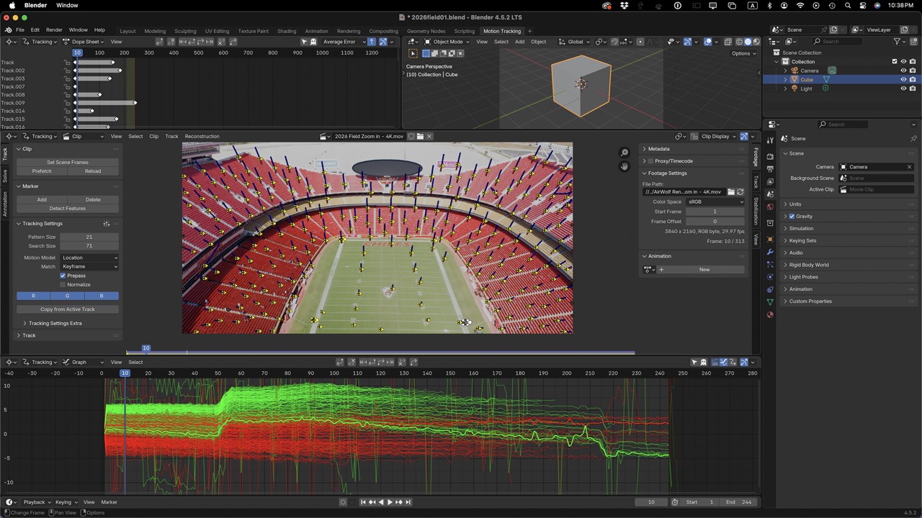Switch to the Compositing workspace tab
The width and height of the screenshot is (922, 518).
coord(383,31)
